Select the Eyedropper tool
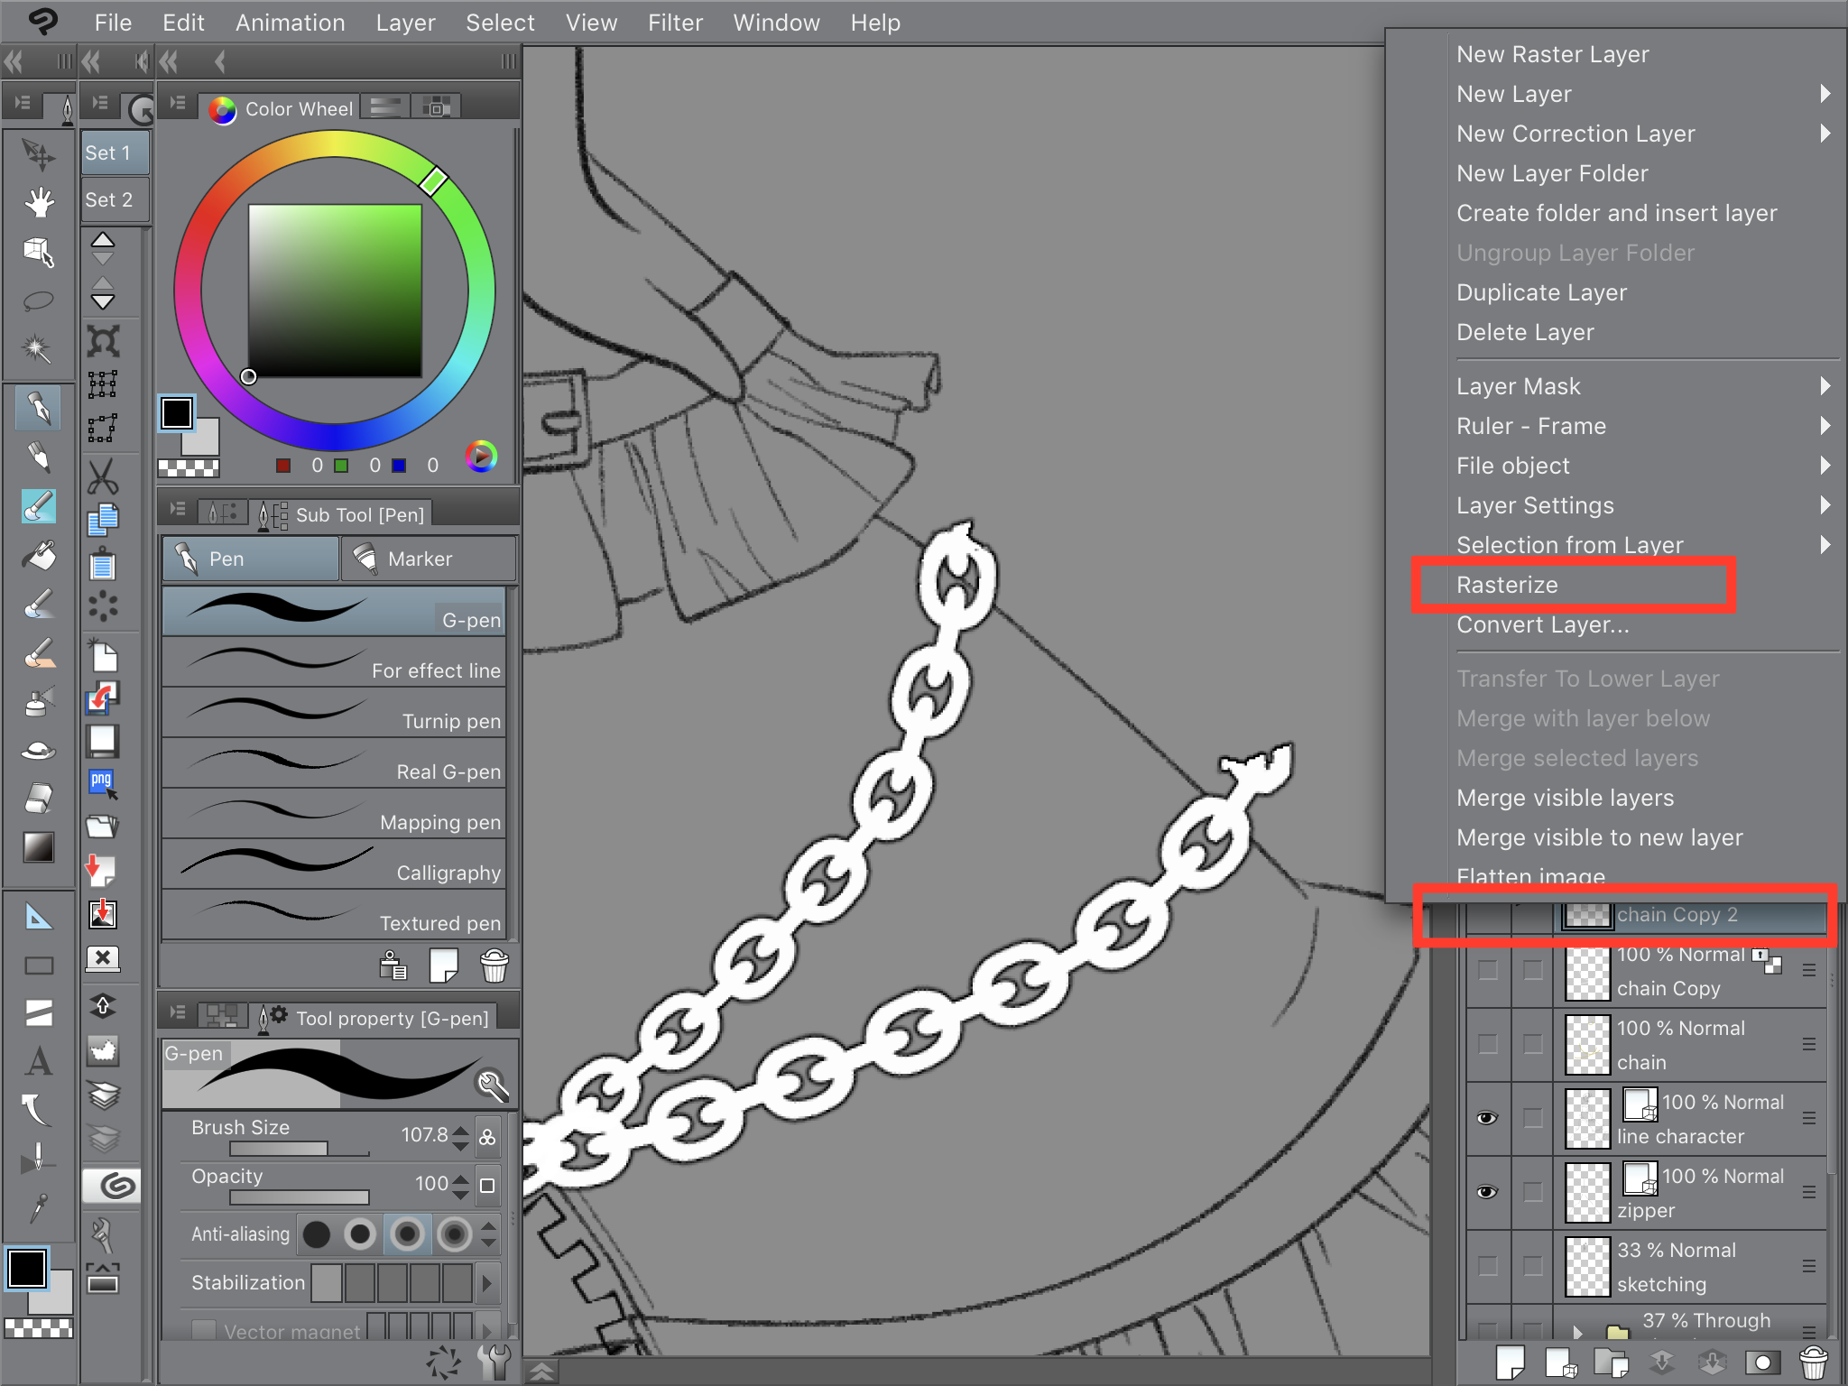The height and width of the screenshot is (1386, 1848). (38, 1207)
